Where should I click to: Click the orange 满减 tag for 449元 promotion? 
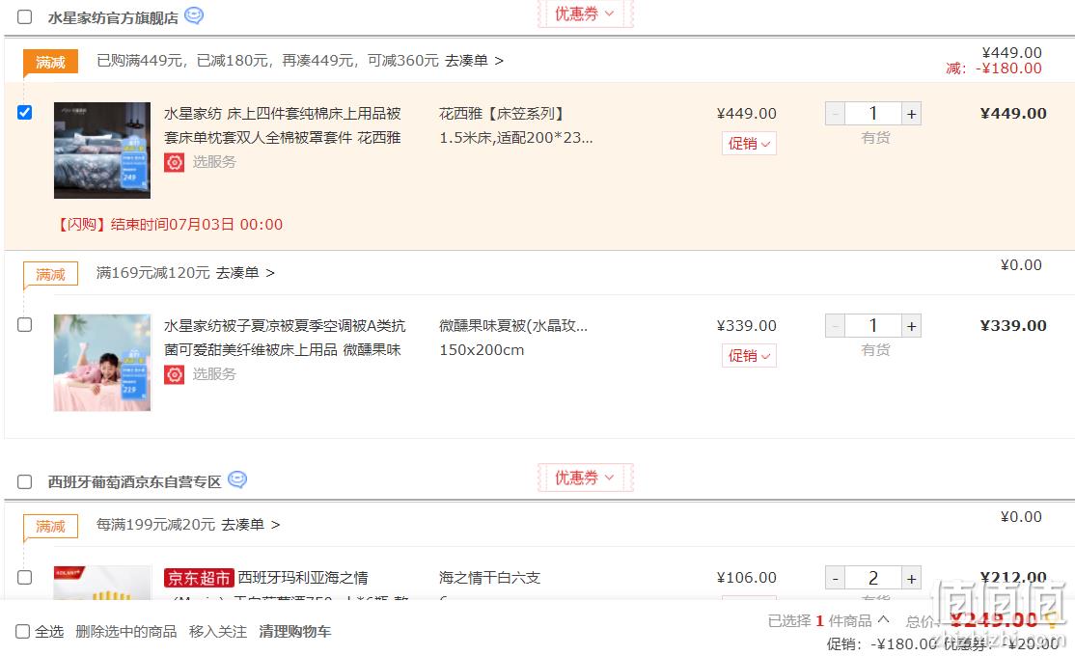(x=51, y=63)
